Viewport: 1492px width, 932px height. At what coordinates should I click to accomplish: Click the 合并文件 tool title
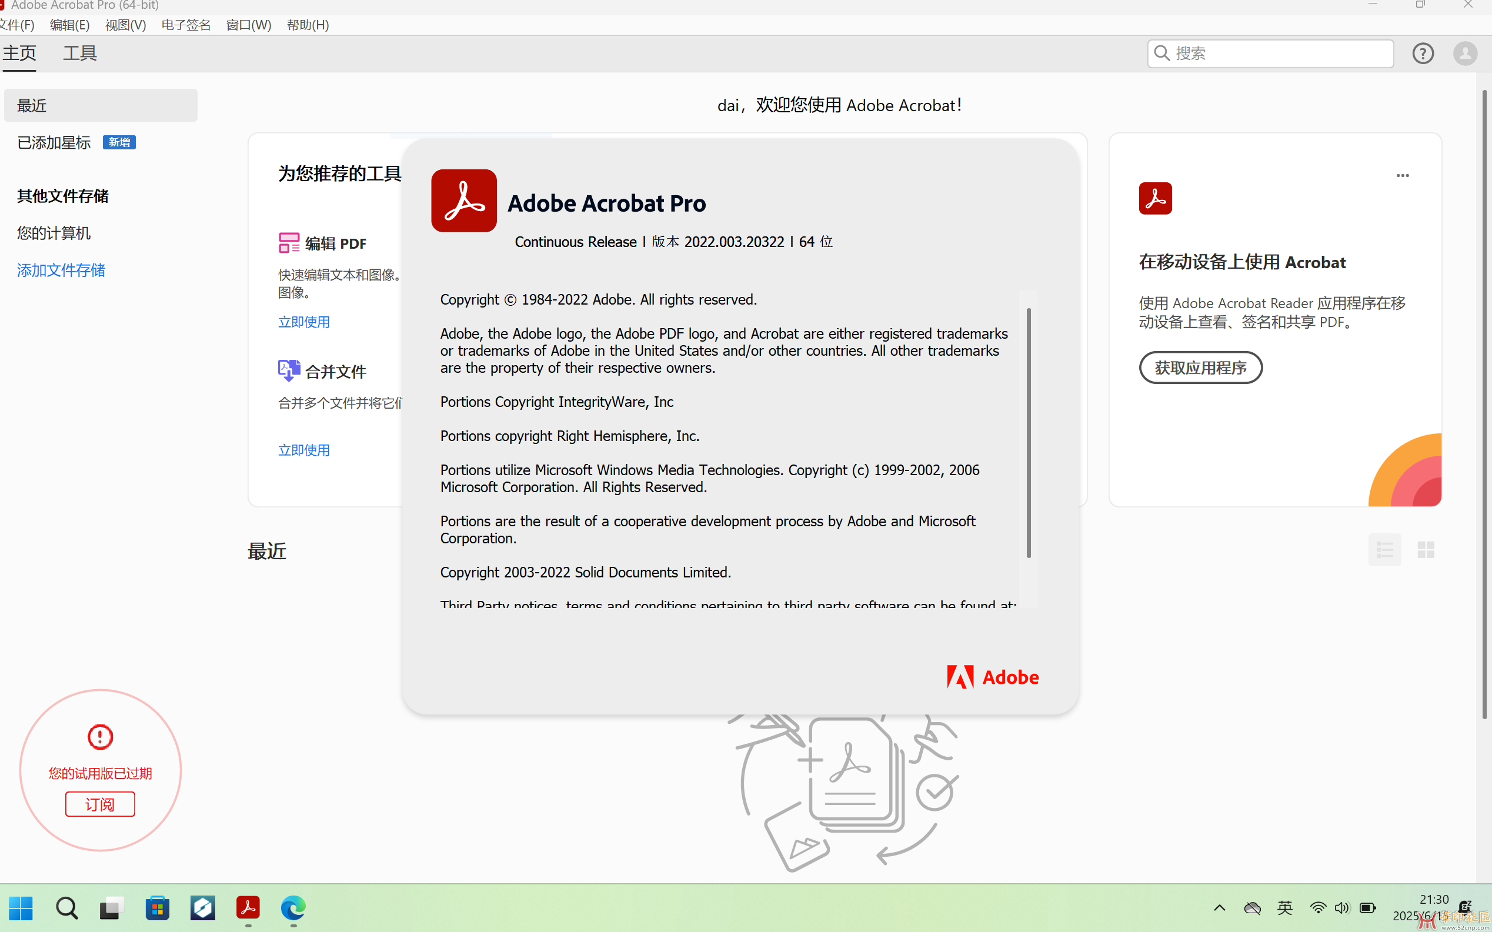pos(335,372)
